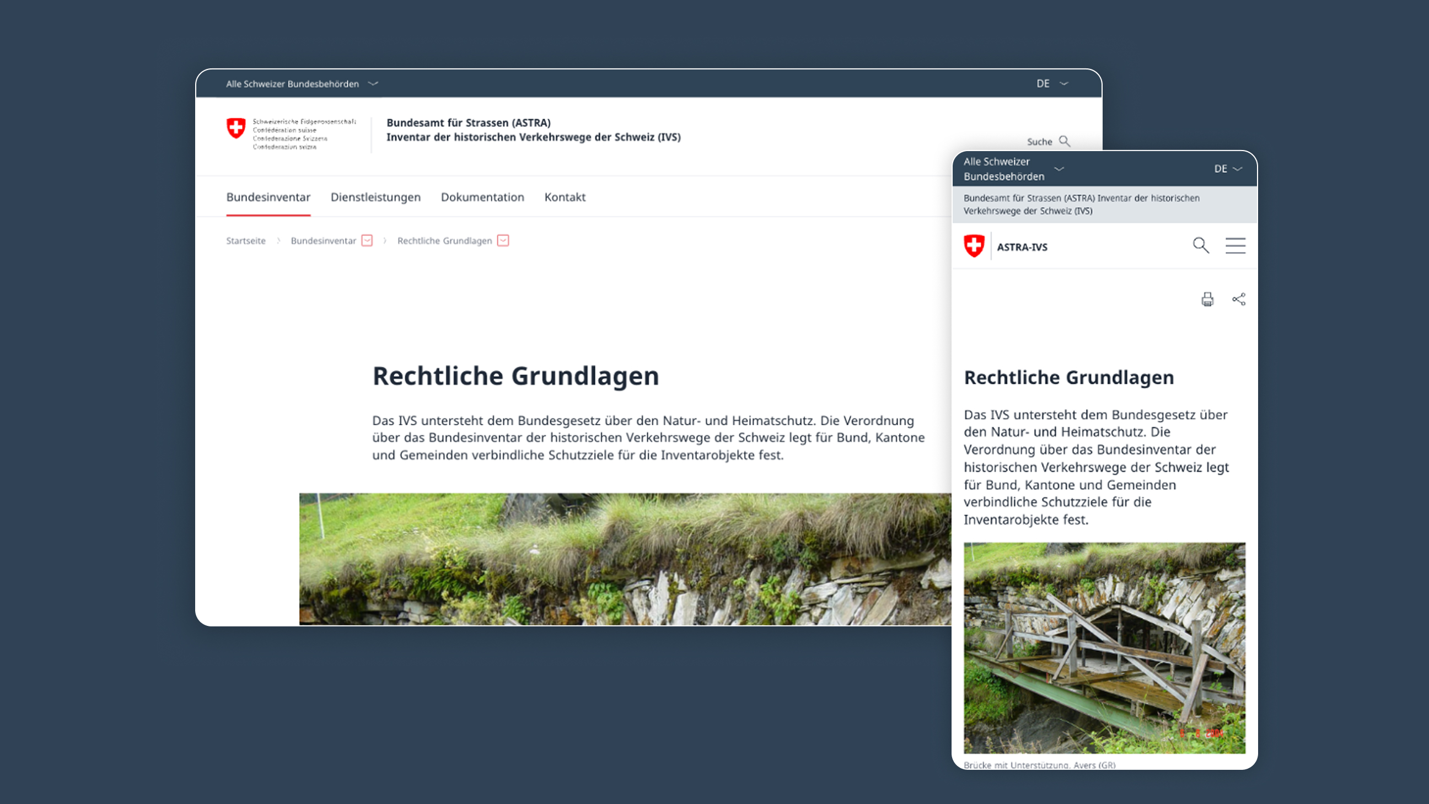Click Inventar der historischen Verkehrswege der Schweiz (IVS) title
This screenshot has height=804, width=1429.
(x=534, y=137)
